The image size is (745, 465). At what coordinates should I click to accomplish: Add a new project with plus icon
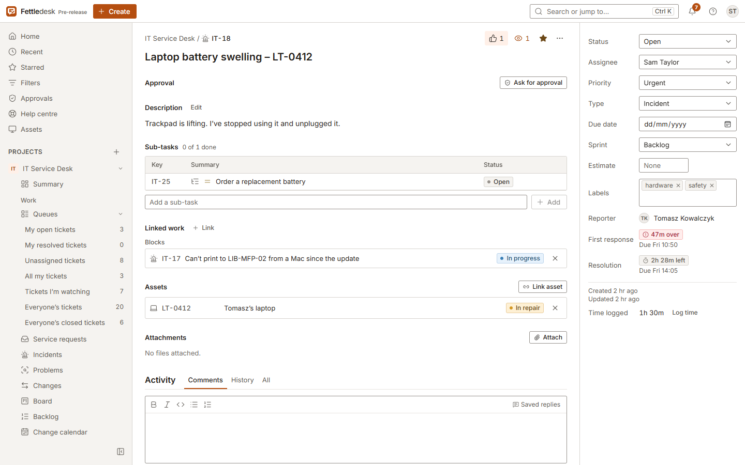(x=116, y=152)
